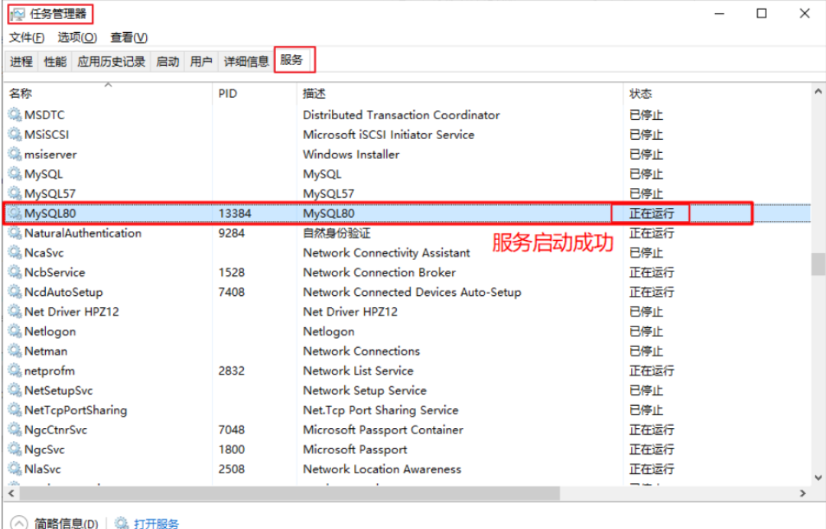This screenshot has width=826, height=529.
Task: Collapse details with the 简略信息 arrow icon
Action: click(19, 523)
